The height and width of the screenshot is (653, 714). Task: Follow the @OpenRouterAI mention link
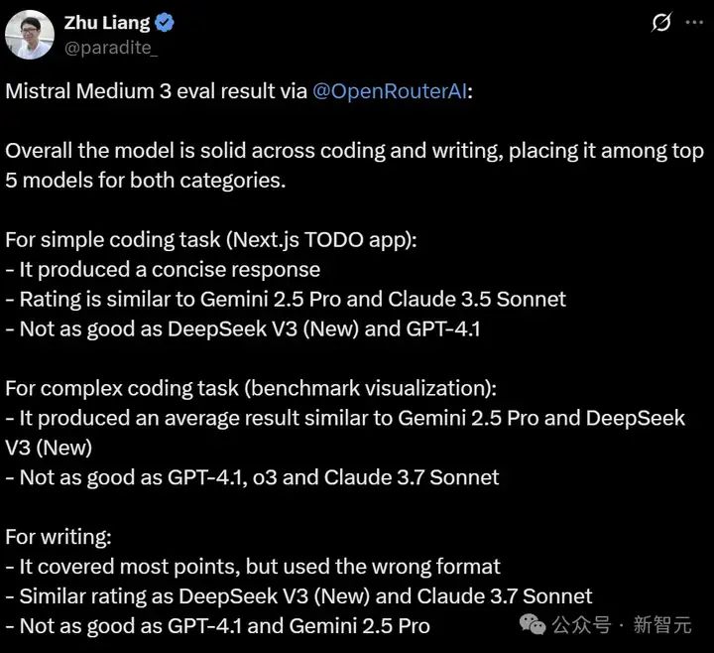[x=391, y=91]
